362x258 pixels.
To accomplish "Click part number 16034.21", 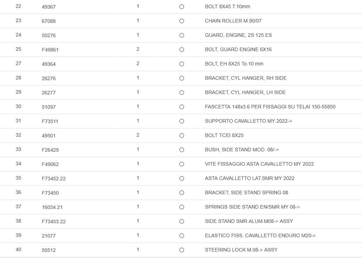I will pos(52,207).
